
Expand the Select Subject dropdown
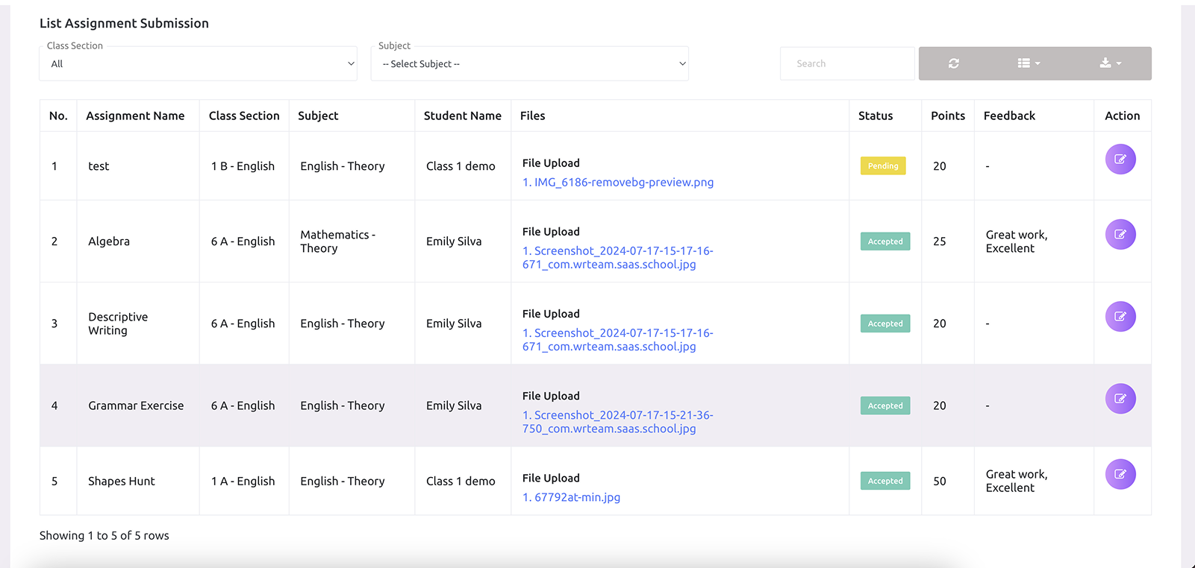click(529, 64)
